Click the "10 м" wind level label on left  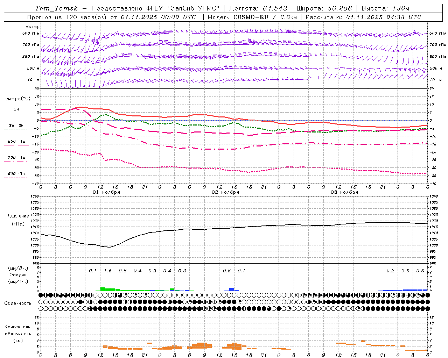point(34,80)
